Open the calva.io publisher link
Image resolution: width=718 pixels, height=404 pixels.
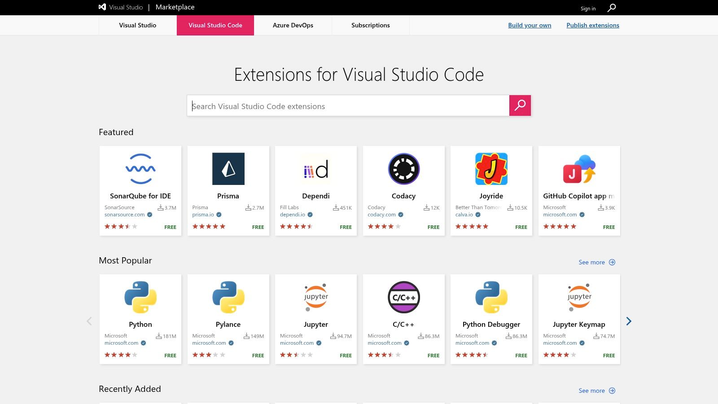tap(464, 215)
